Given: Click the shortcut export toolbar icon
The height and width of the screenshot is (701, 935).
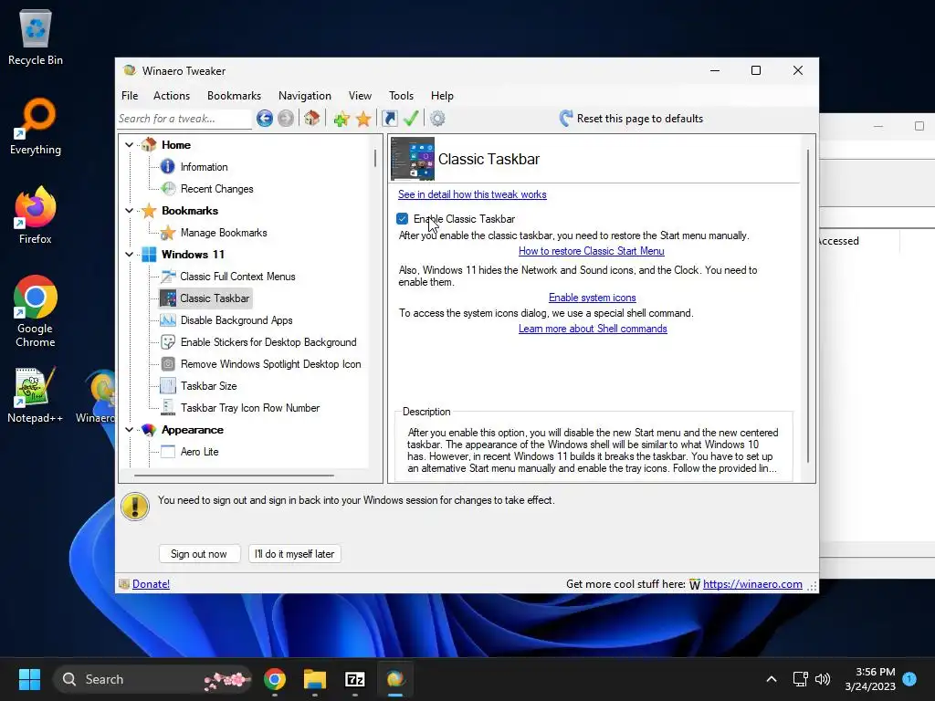Looking at the screenshot, I should pos(389,118).
